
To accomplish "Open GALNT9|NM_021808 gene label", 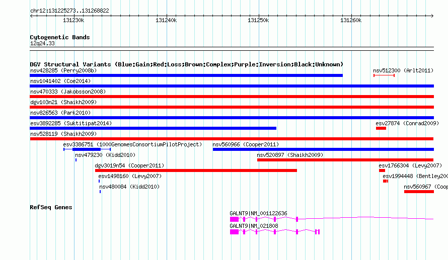I will (x=254, y=226).
